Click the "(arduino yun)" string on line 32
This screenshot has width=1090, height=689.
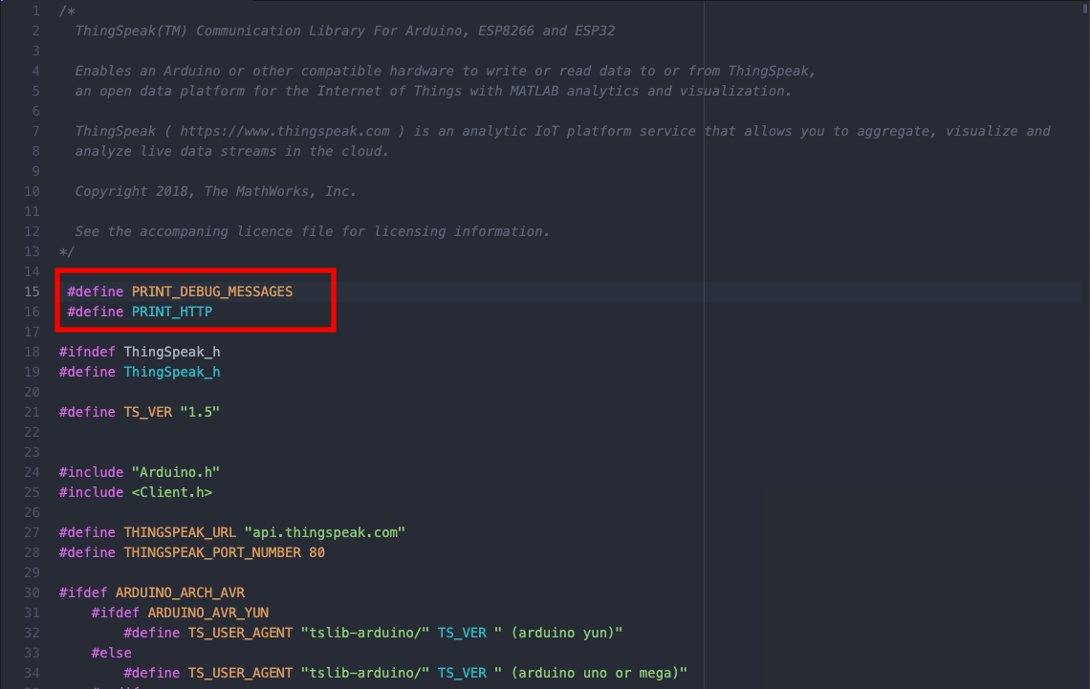558,633
